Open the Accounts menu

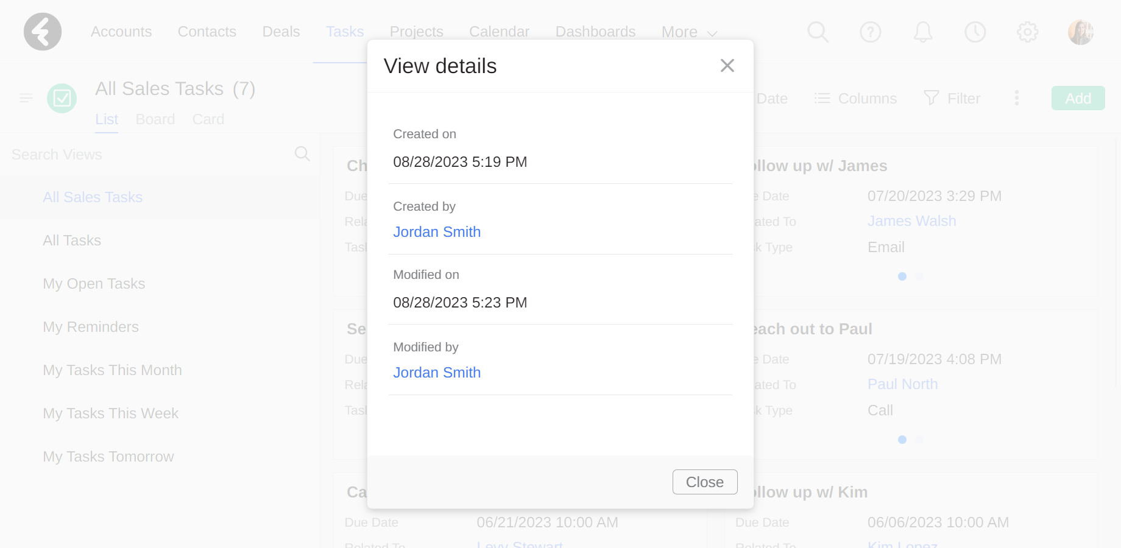121,32
